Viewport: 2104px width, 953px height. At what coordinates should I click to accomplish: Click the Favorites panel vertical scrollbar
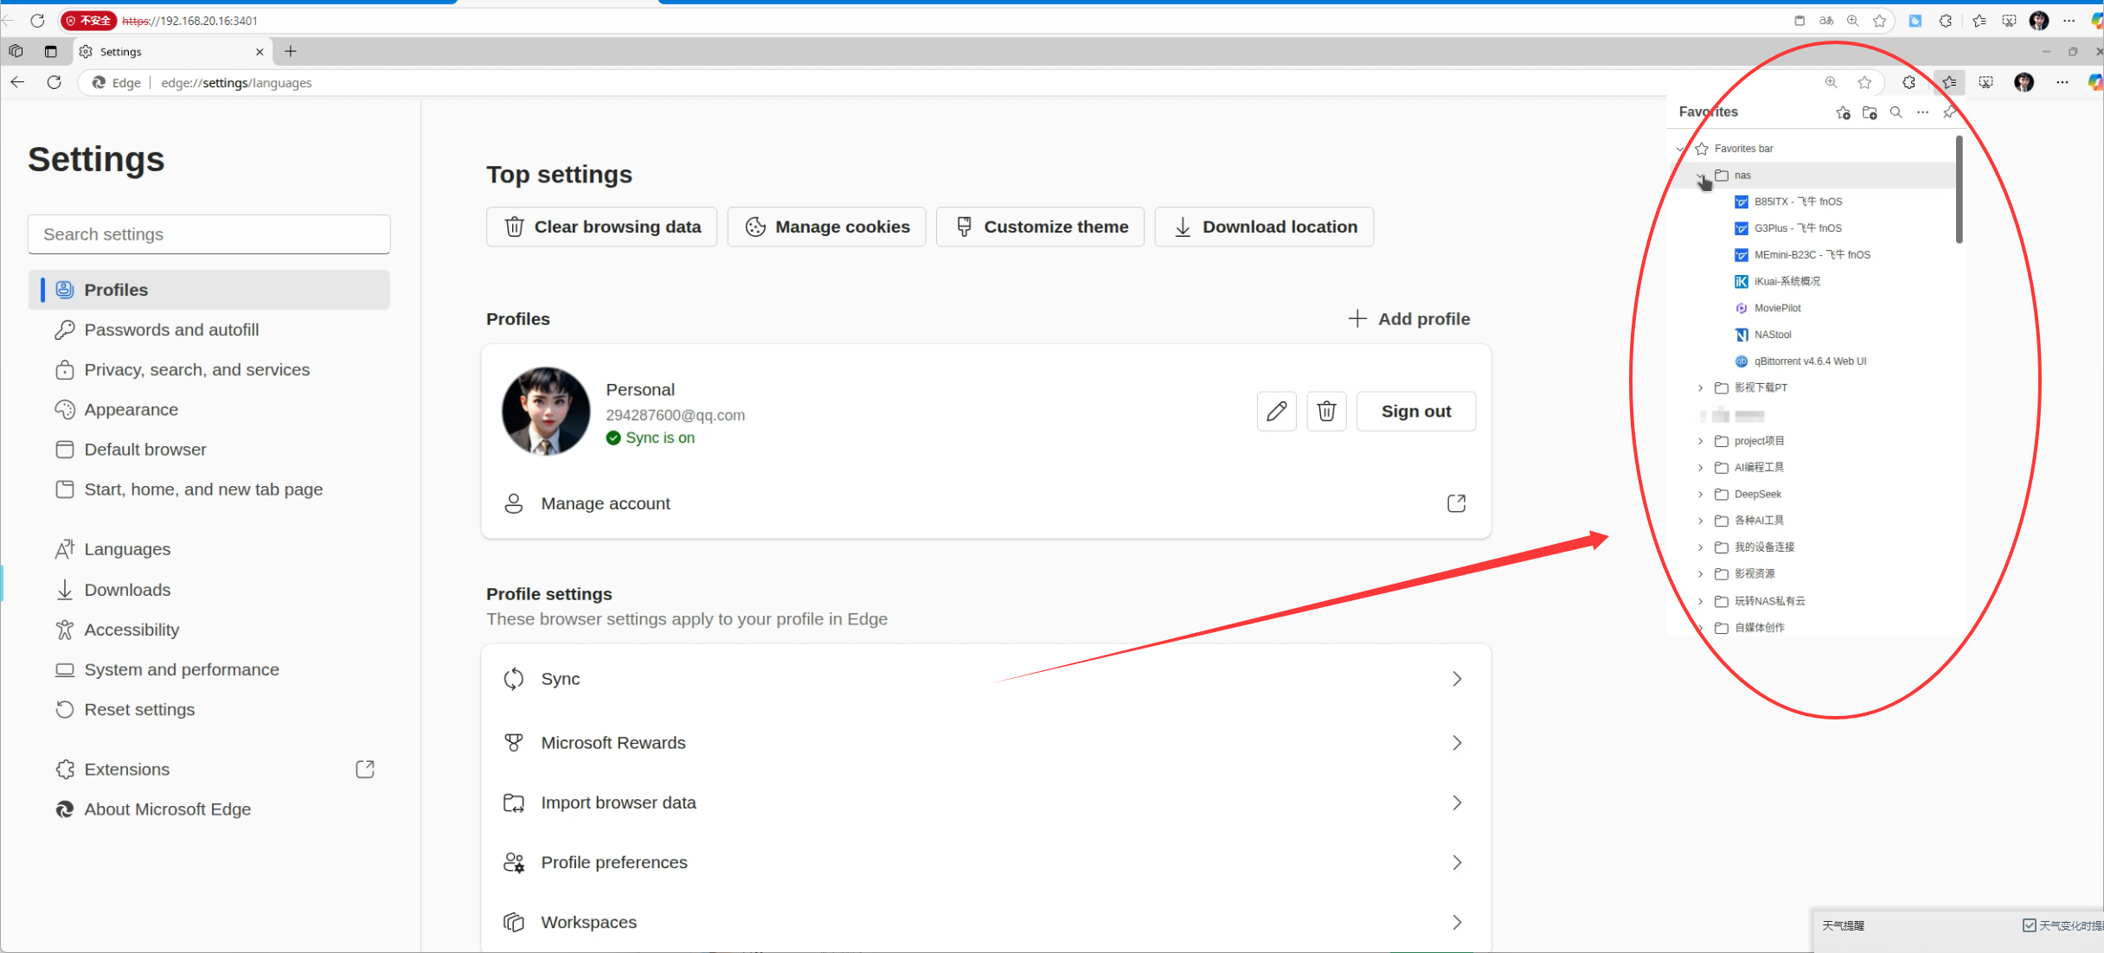coord(1959,190)
